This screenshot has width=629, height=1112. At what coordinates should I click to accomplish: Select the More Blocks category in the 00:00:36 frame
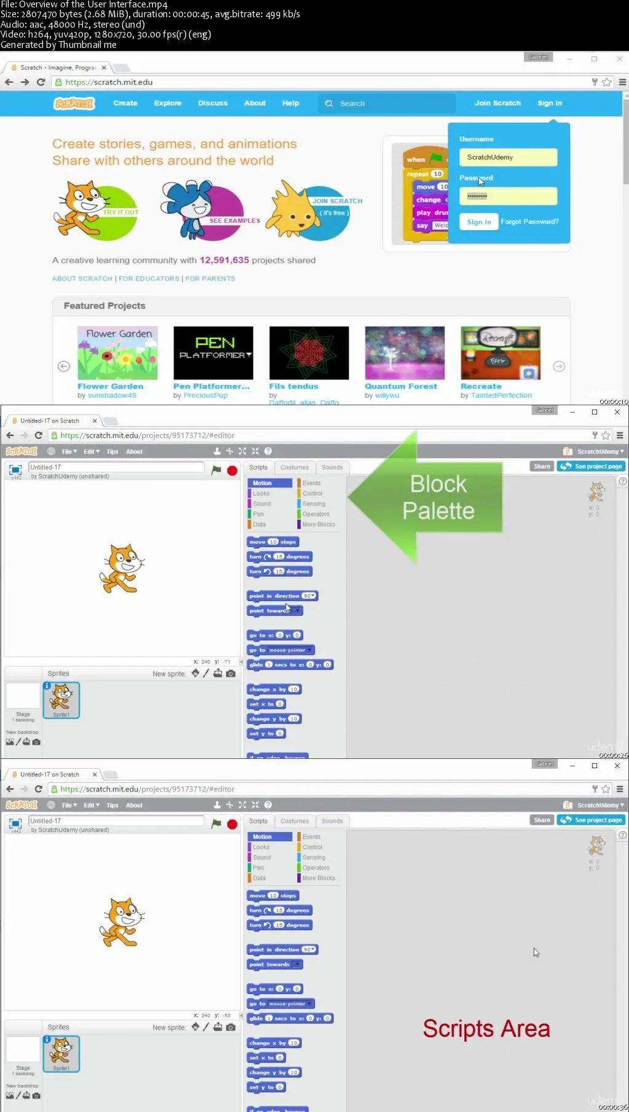click(x=318, y=879)
